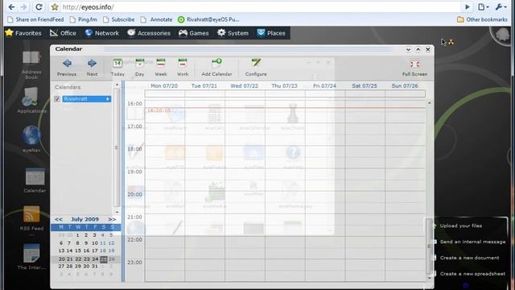Open System menu
Screen dimensions: 515x290
point(233,33)
